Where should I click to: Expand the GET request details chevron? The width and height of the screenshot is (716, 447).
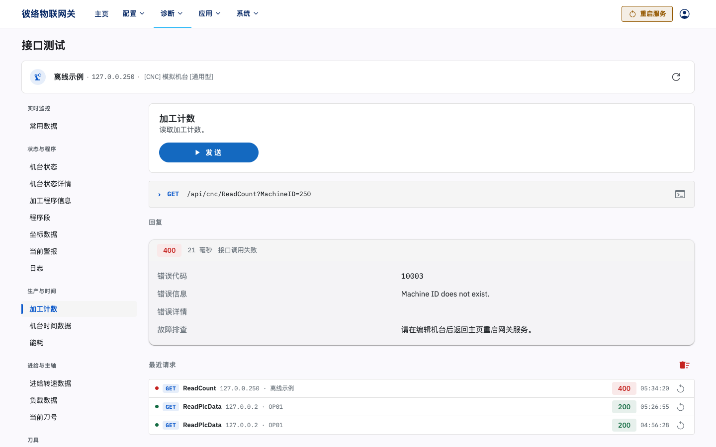159,195
